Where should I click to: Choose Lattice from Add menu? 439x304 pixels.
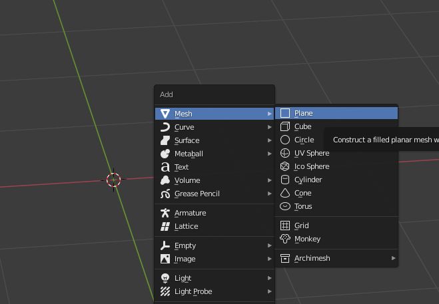click(215, 226)
